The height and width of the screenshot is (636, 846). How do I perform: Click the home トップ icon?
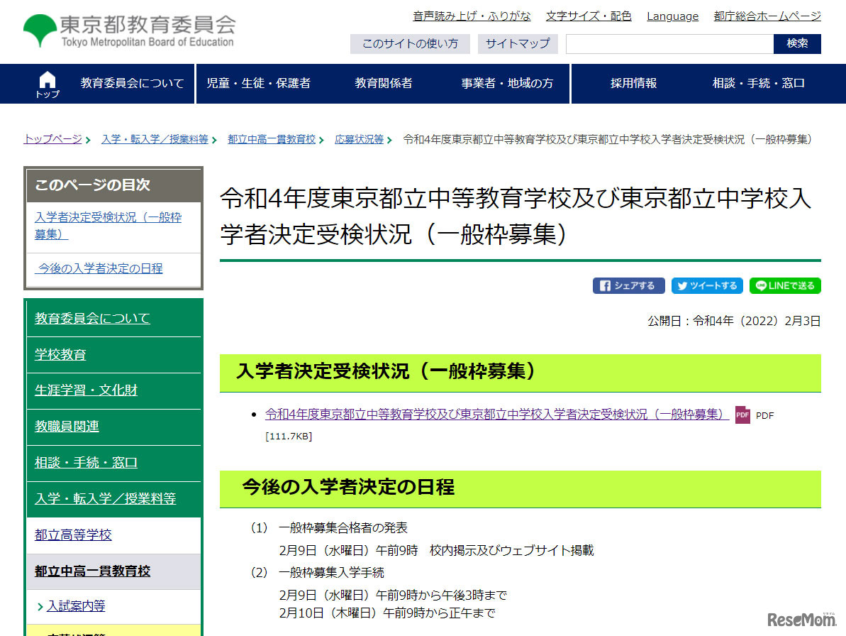(48, 84)
